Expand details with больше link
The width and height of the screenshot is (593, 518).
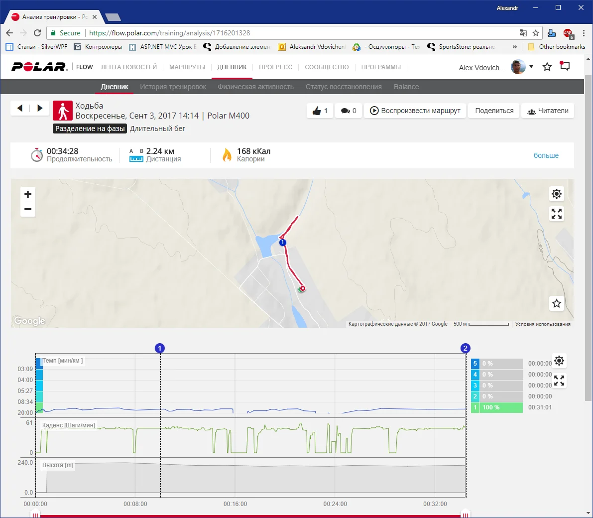click(546, 155)
